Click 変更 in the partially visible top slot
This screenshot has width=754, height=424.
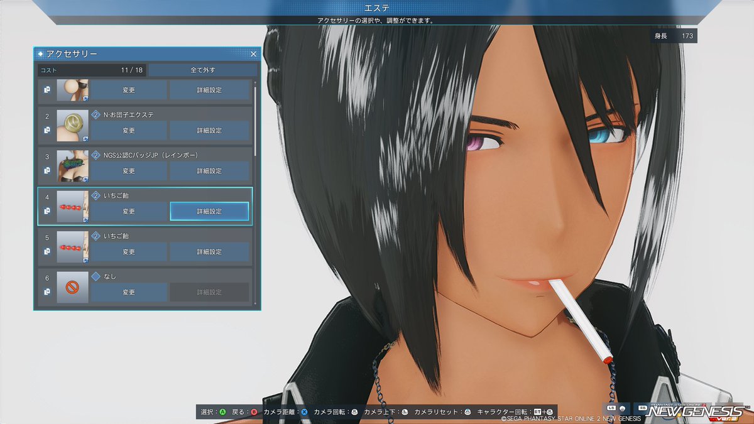[x=129, y=90]
